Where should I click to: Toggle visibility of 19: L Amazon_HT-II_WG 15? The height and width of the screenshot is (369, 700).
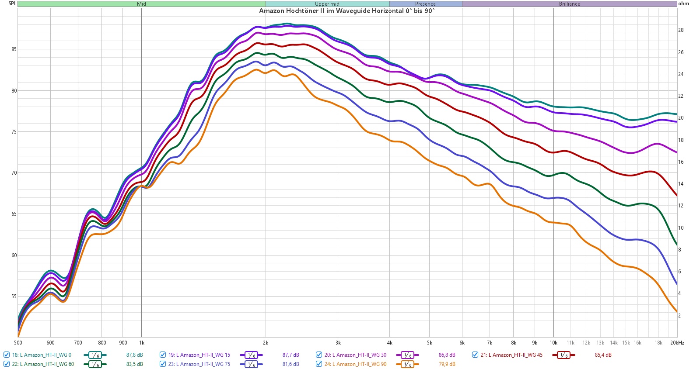click(x=163, y=355)
